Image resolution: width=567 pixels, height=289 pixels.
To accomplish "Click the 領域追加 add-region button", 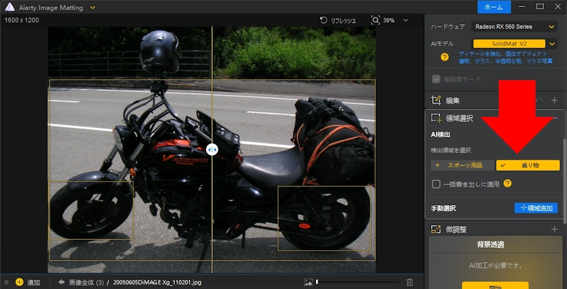I will pos(536,208).
